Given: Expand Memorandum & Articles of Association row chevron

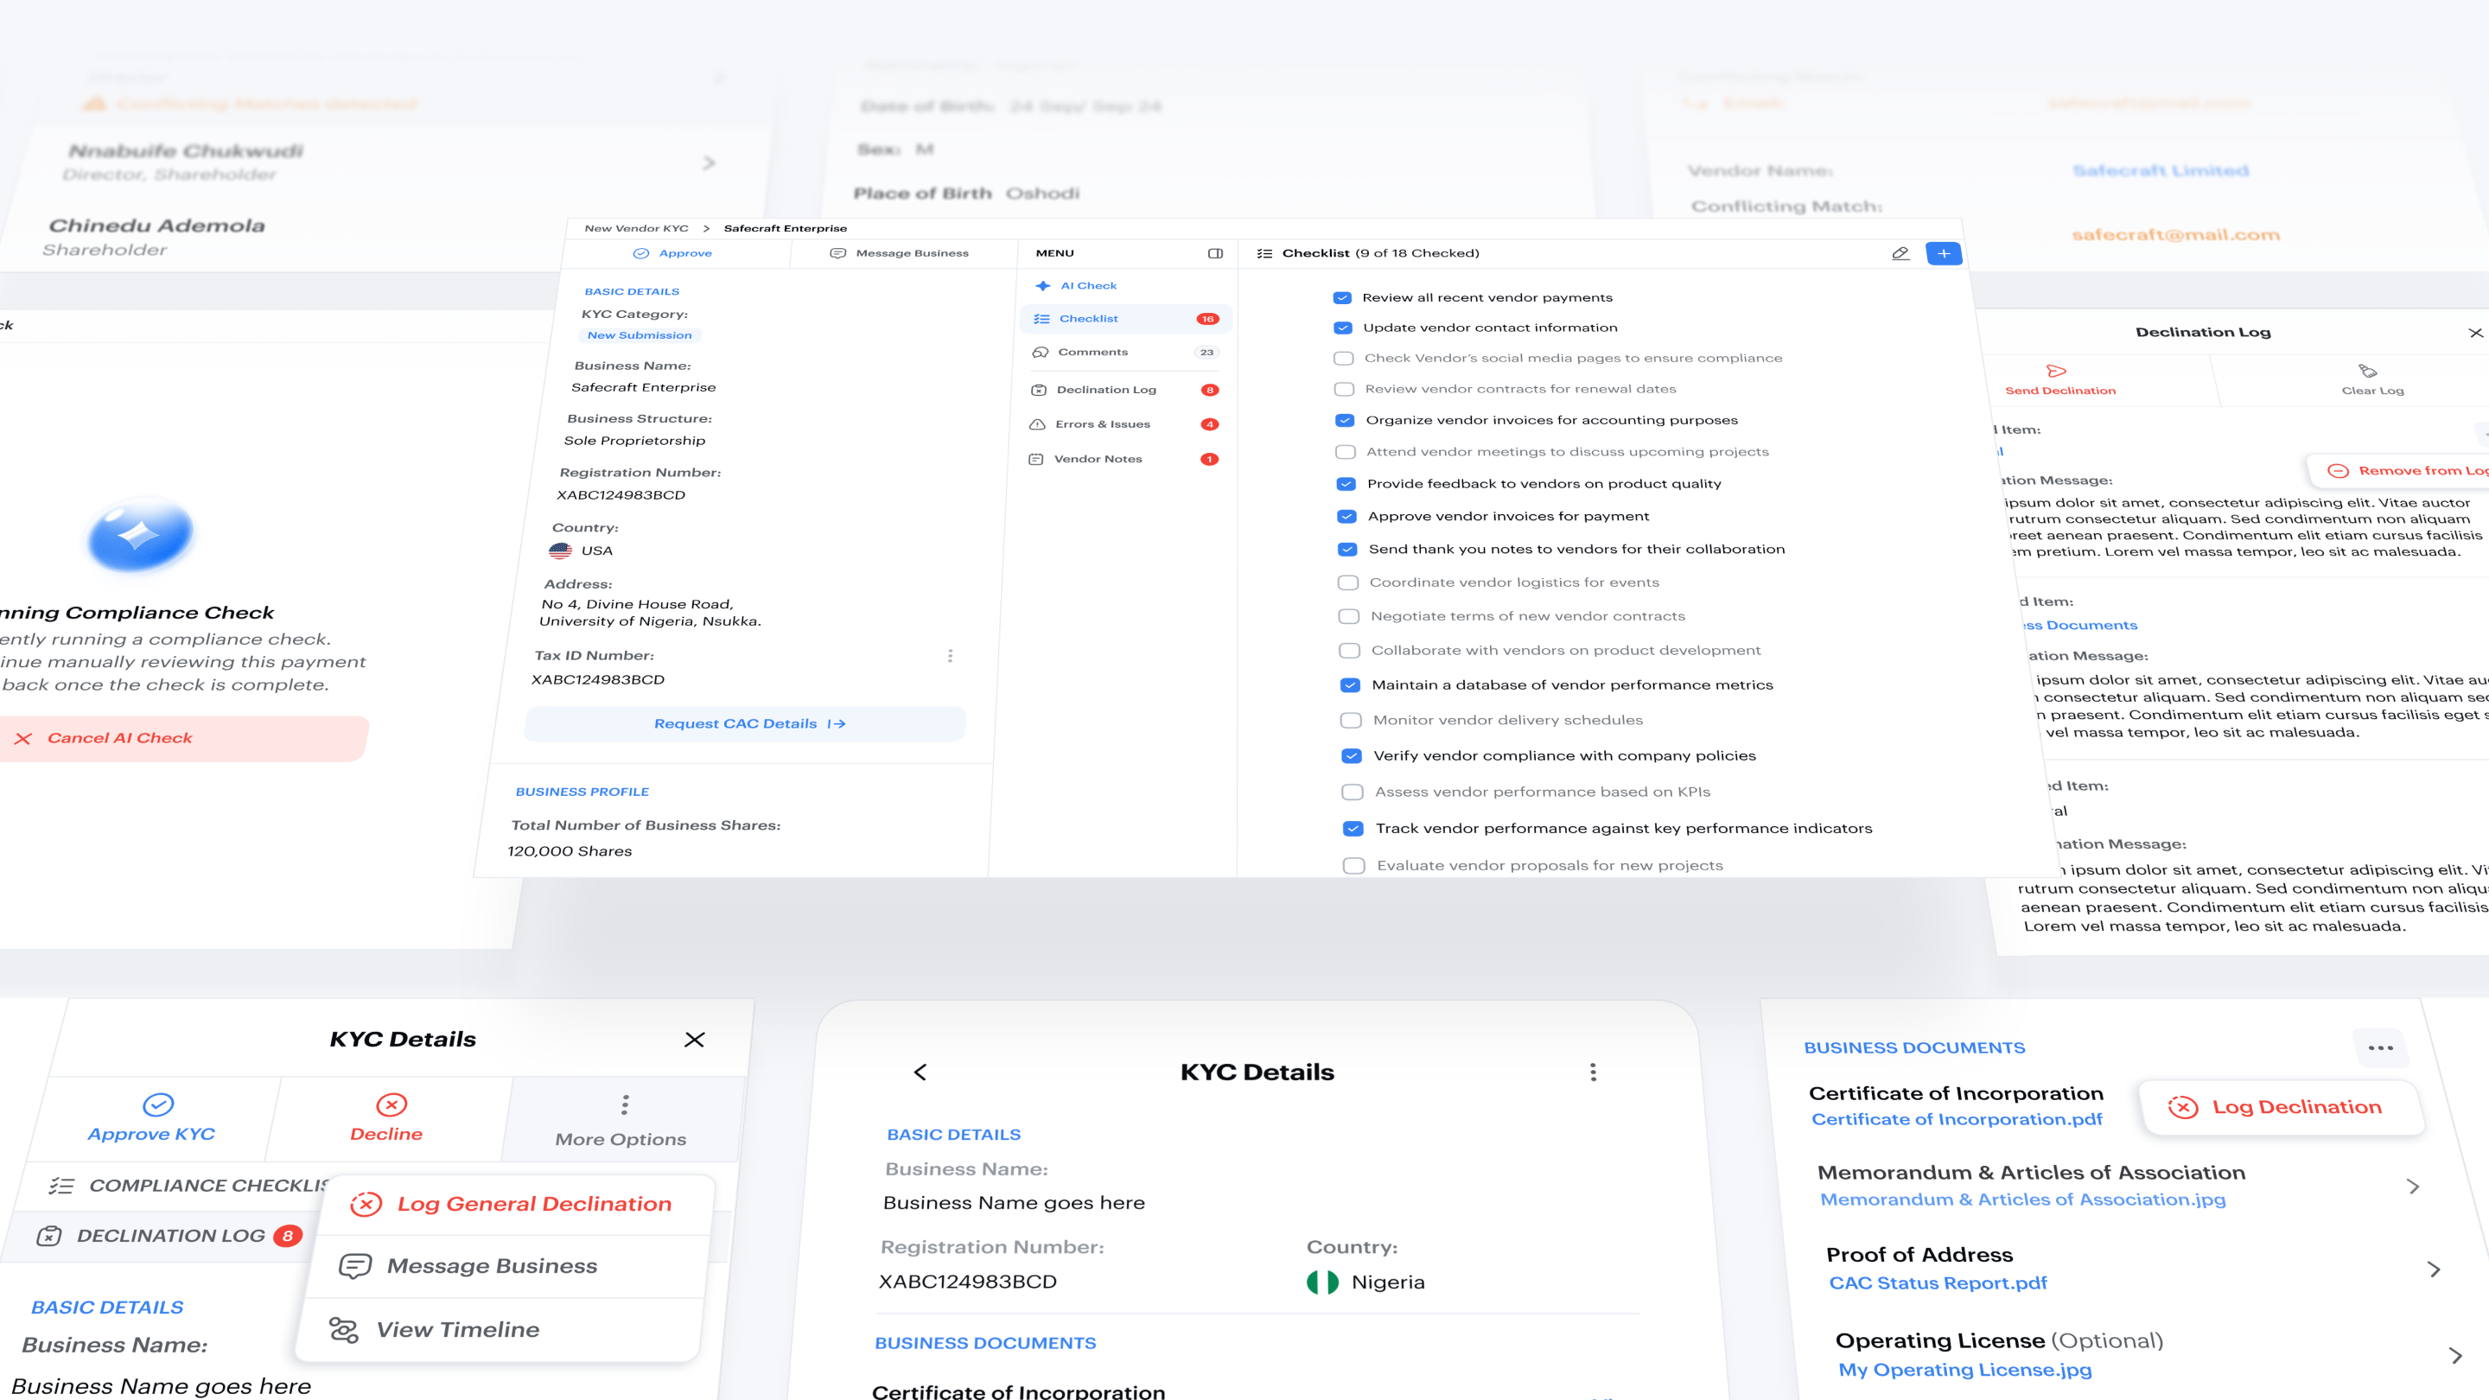Looking at the screenshot, I should (x=2414, y=1187).
